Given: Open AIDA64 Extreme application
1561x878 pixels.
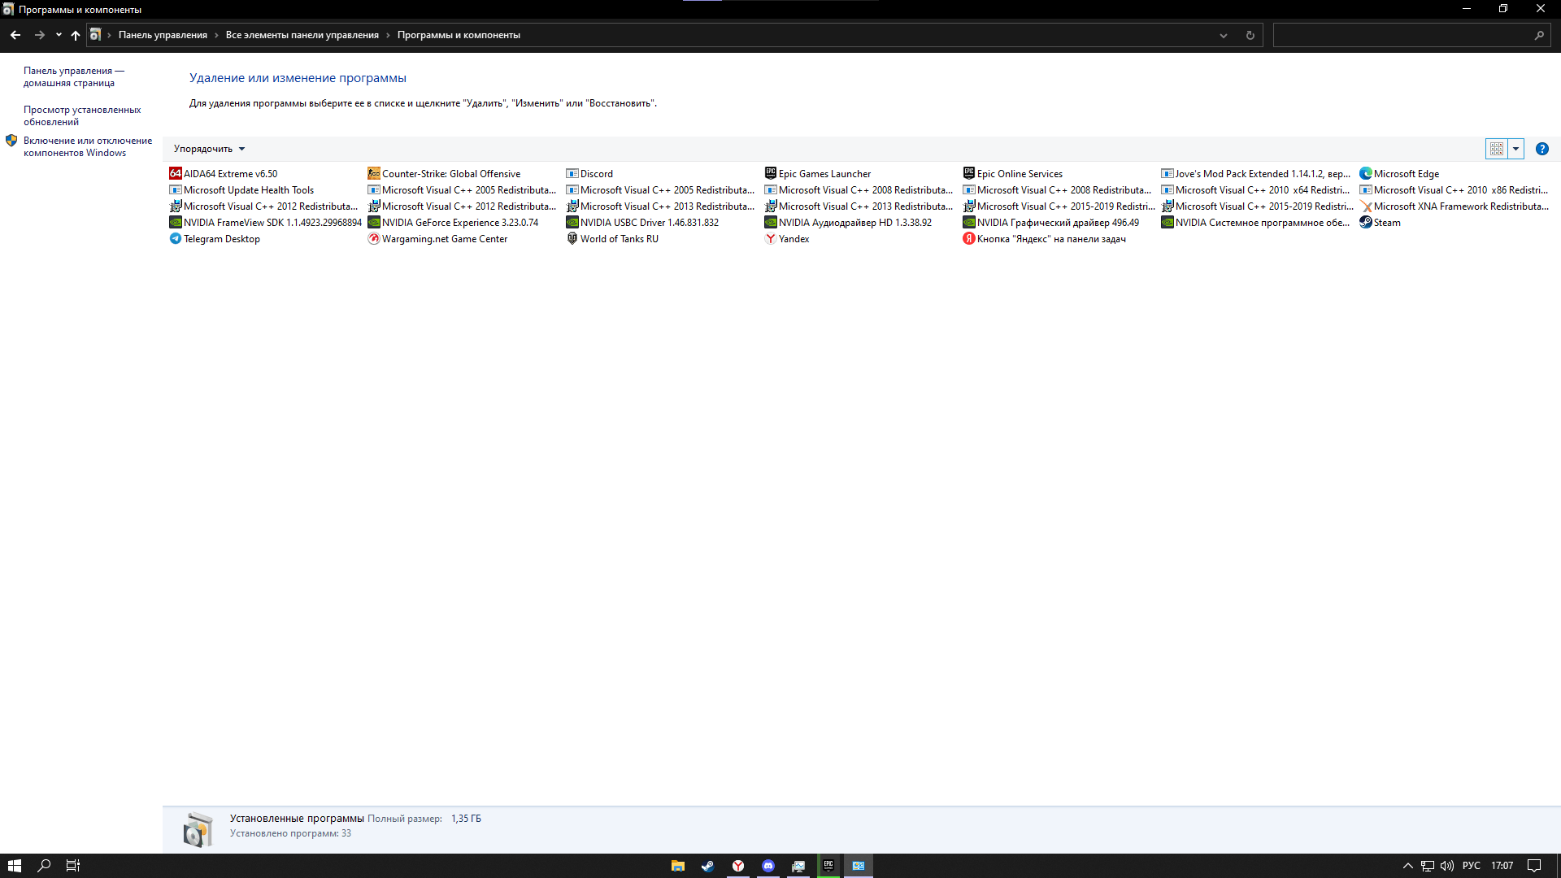Looking at the screenshot, I should click(231, 174).
